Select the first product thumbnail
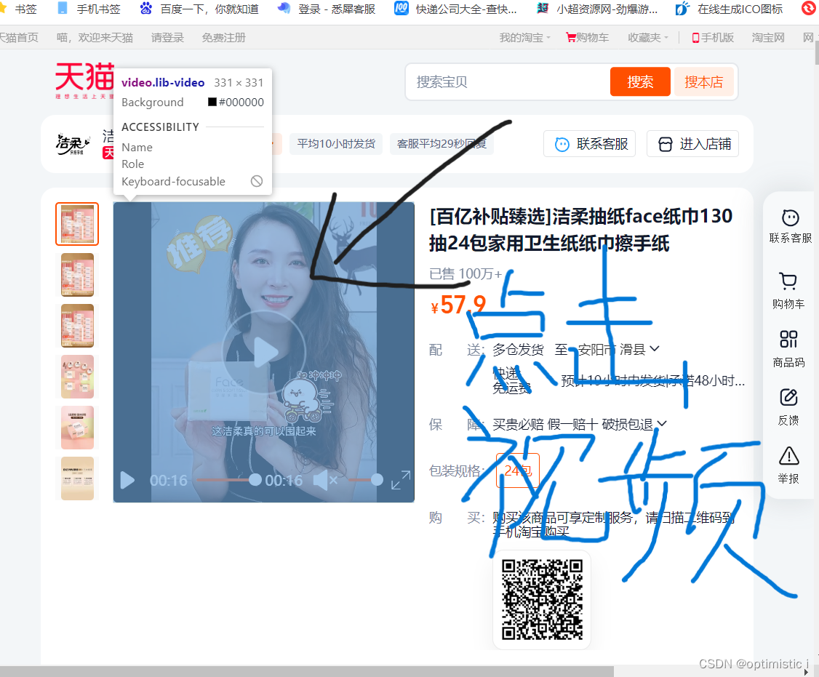The height and width of the screenshot is (677, 819). coord(77,224)
